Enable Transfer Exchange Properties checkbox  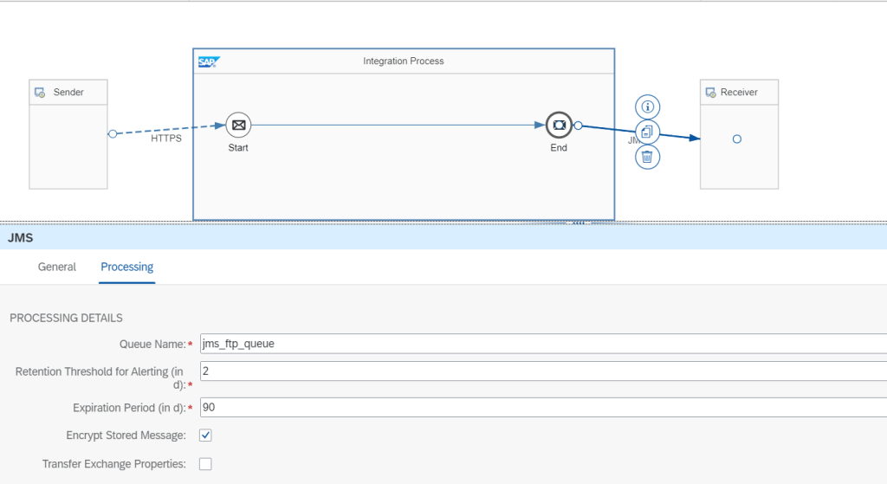click(205, 464)
